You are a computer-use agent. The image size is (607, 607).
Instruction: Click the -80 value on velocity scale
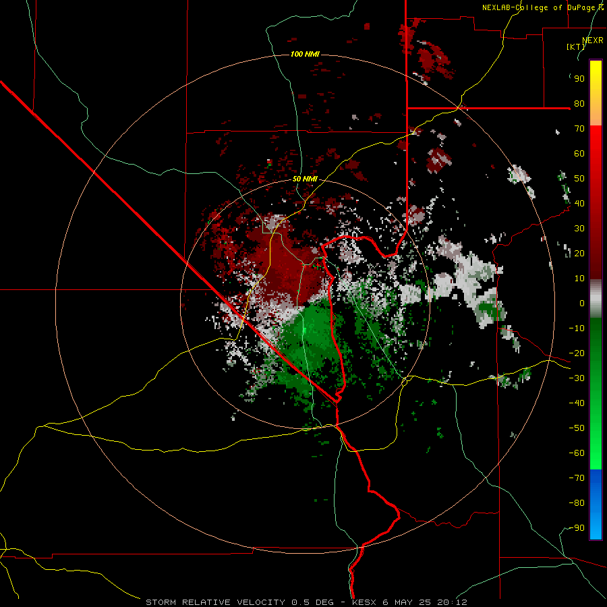click(x=577, y=503)
